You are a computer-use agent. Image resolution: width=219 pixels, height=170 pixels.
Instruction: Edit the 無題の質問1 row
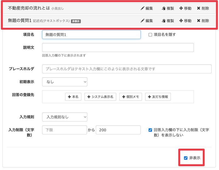pyautogui.click(x=147, y=21)
